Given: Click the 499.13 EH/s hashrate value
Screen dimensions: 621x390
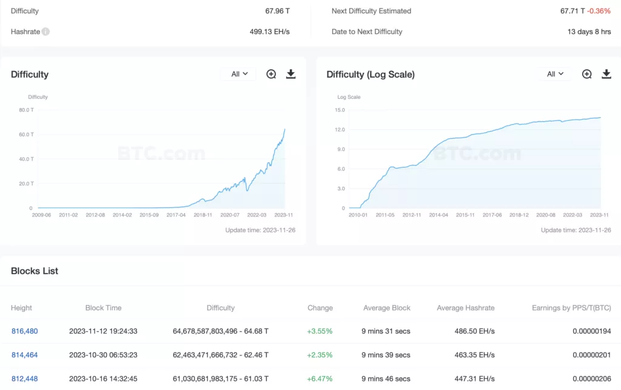Looking at the screenshot, I should [x=269, y=32].
